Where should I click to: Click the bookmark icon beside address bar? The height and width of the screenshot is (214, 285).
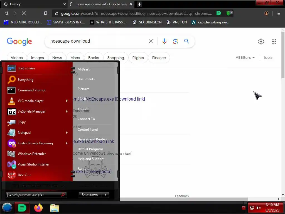(46, 13)
